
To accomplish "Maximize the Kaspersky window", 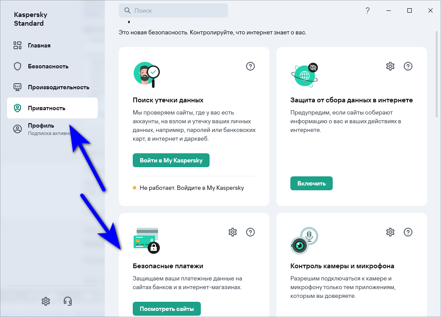I will tap(410, 10).
